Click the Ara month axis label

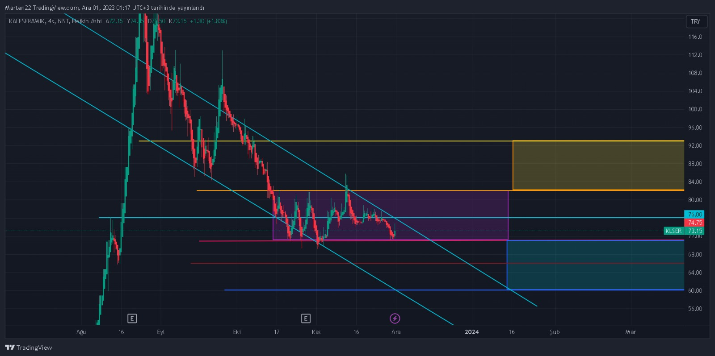coord(396,332)
